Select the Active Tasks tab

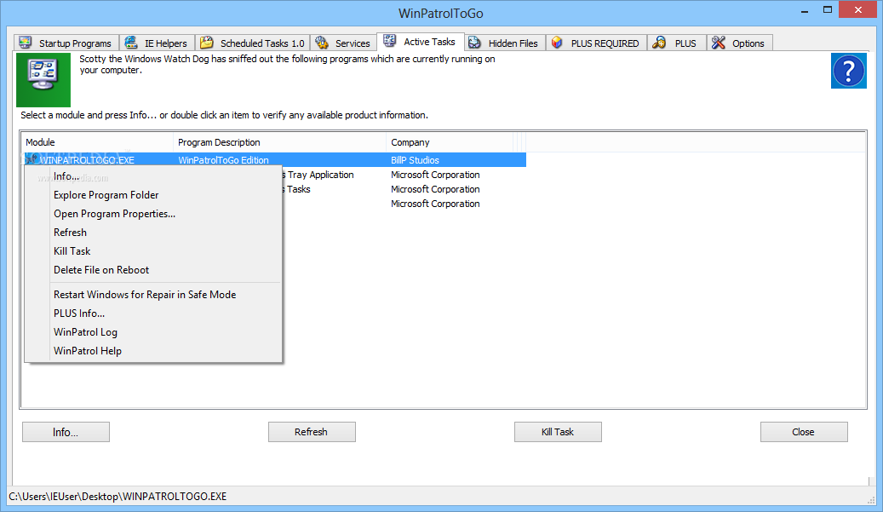point(421,42)
